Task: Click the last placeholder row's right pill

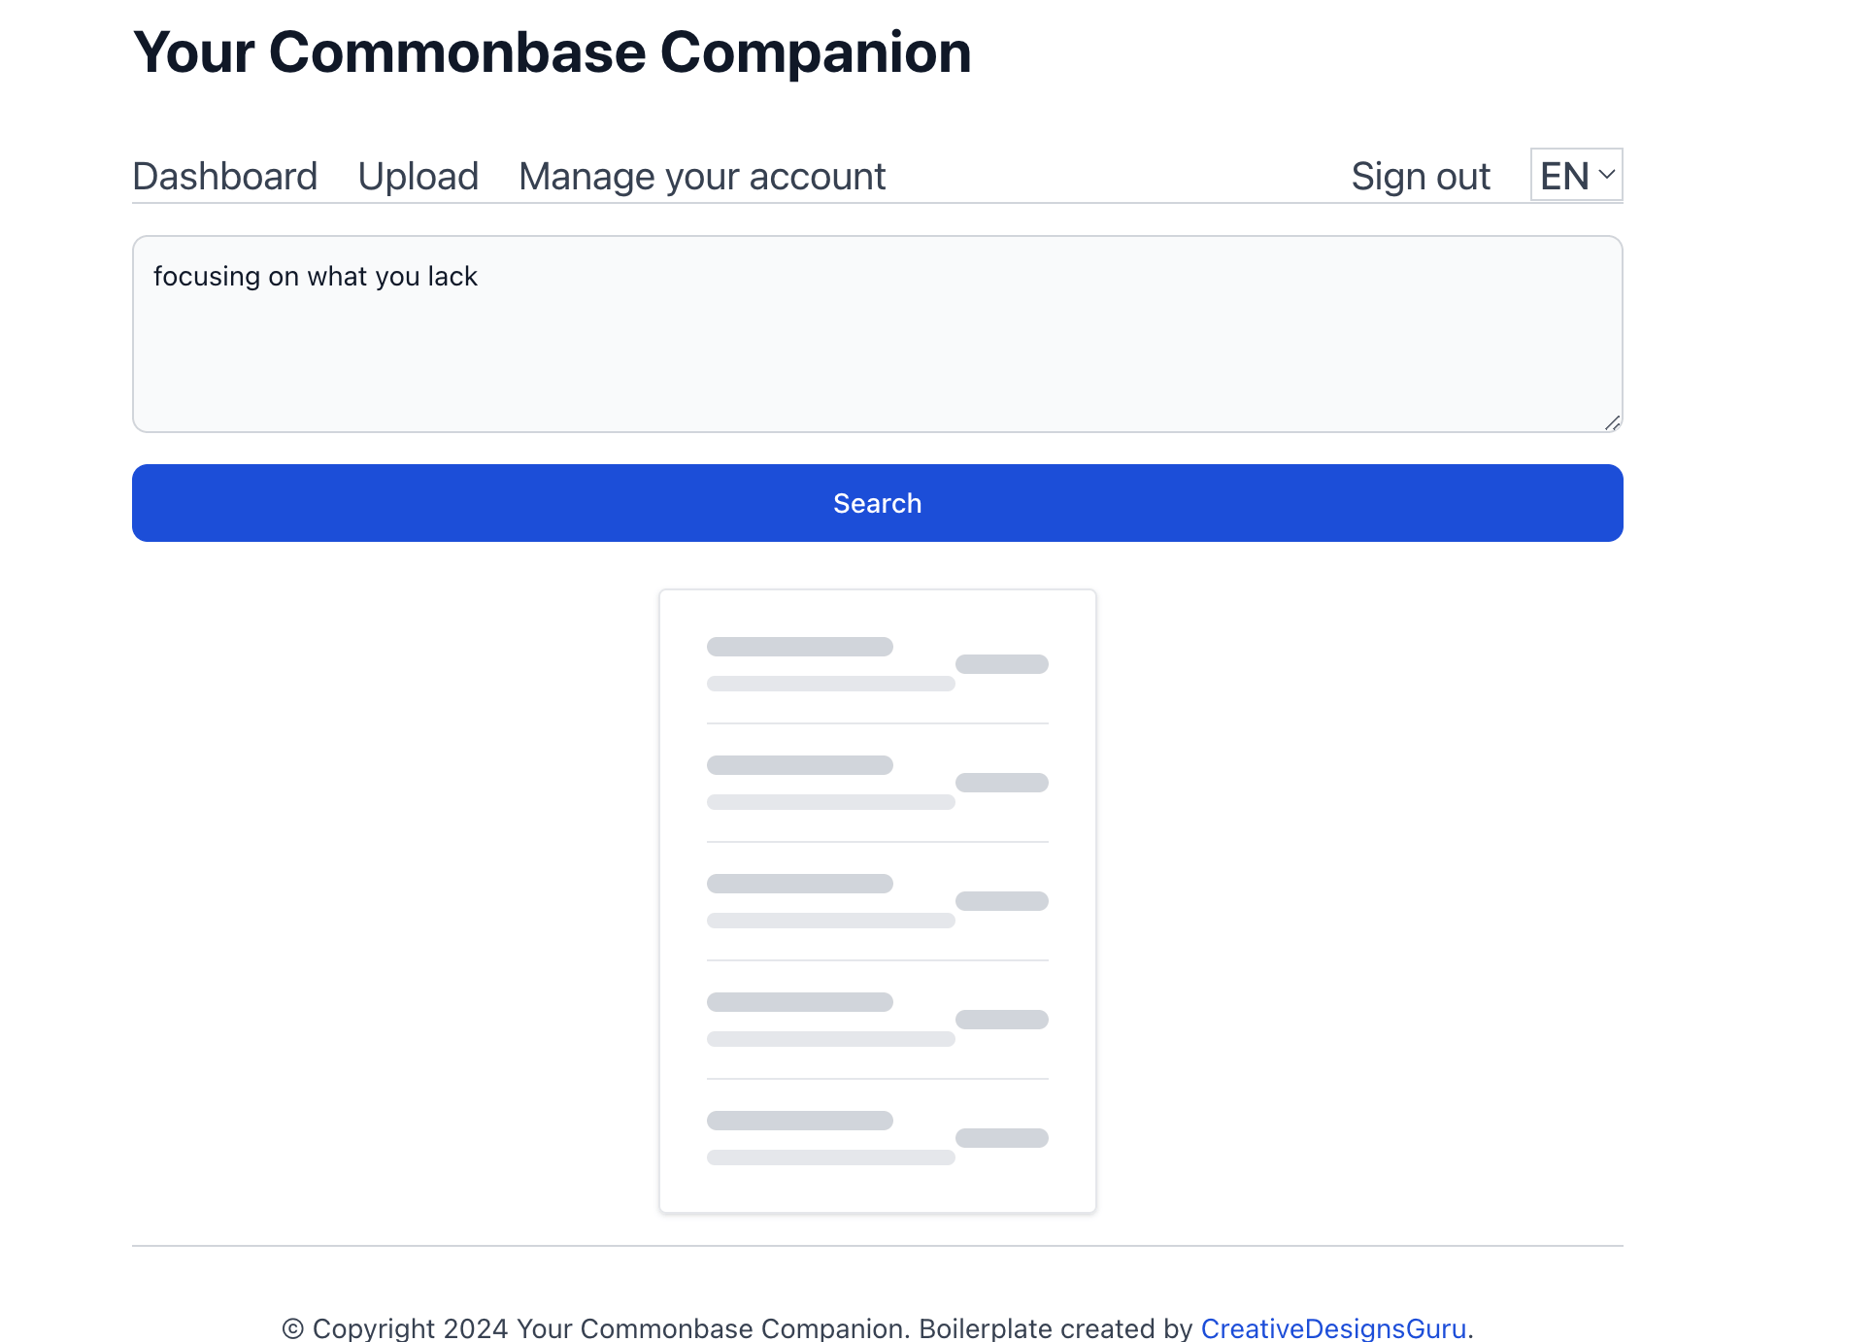Action: (x=1001, y=1138)
